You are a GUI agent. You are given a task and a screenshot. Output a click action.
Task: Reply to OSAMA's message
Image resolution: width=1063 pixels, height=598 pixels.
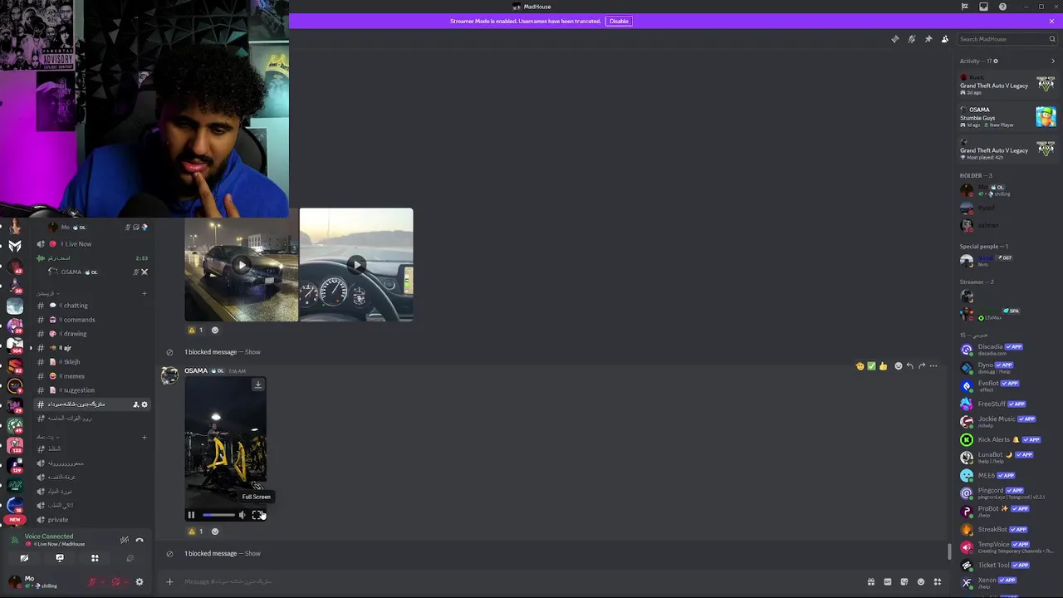click(x=909, y=365)
